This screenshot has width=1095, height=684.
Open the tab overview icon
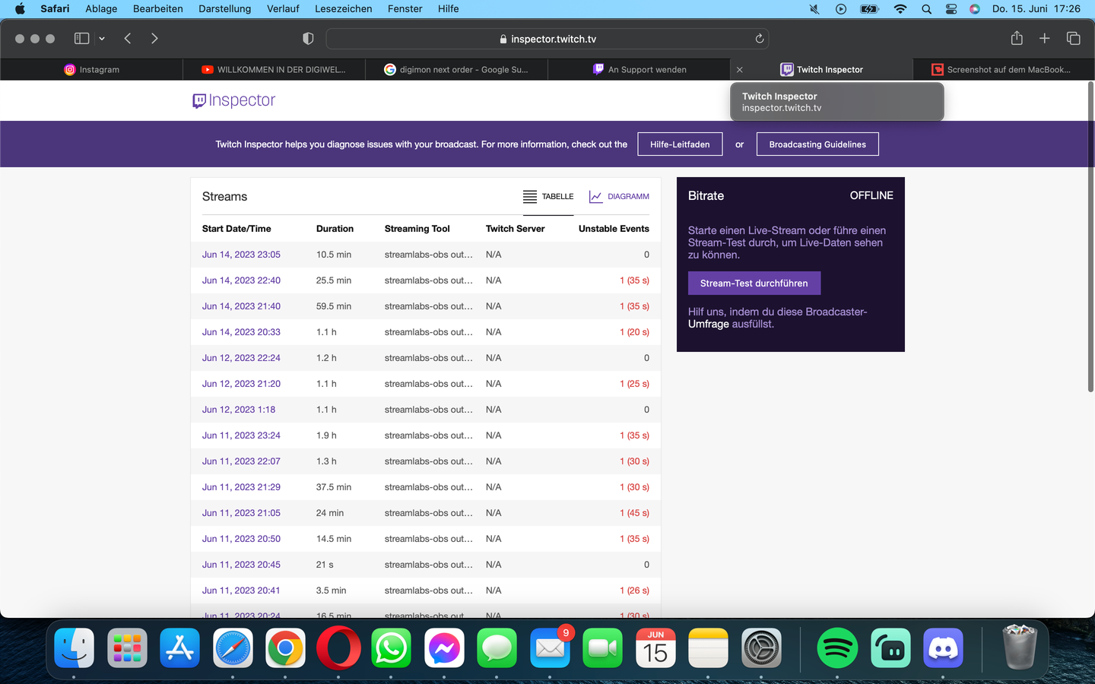[x=1073, y=39]
